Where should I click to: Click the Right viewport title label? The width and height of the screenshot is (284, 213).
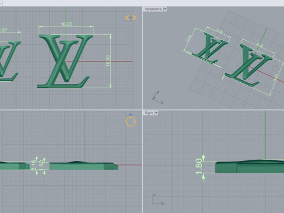pyautogui.click(x=149, y=113)
